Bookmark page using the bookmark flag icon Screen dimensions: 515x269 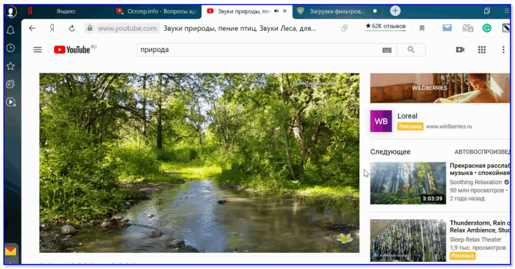tap(422, 28)
